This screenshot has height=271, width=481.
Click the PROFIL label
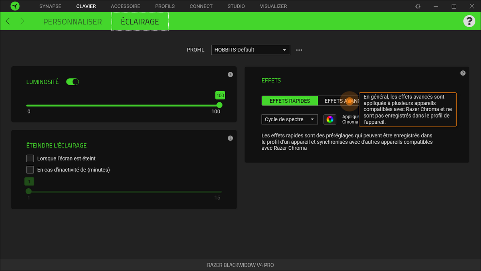click(196, 50)
